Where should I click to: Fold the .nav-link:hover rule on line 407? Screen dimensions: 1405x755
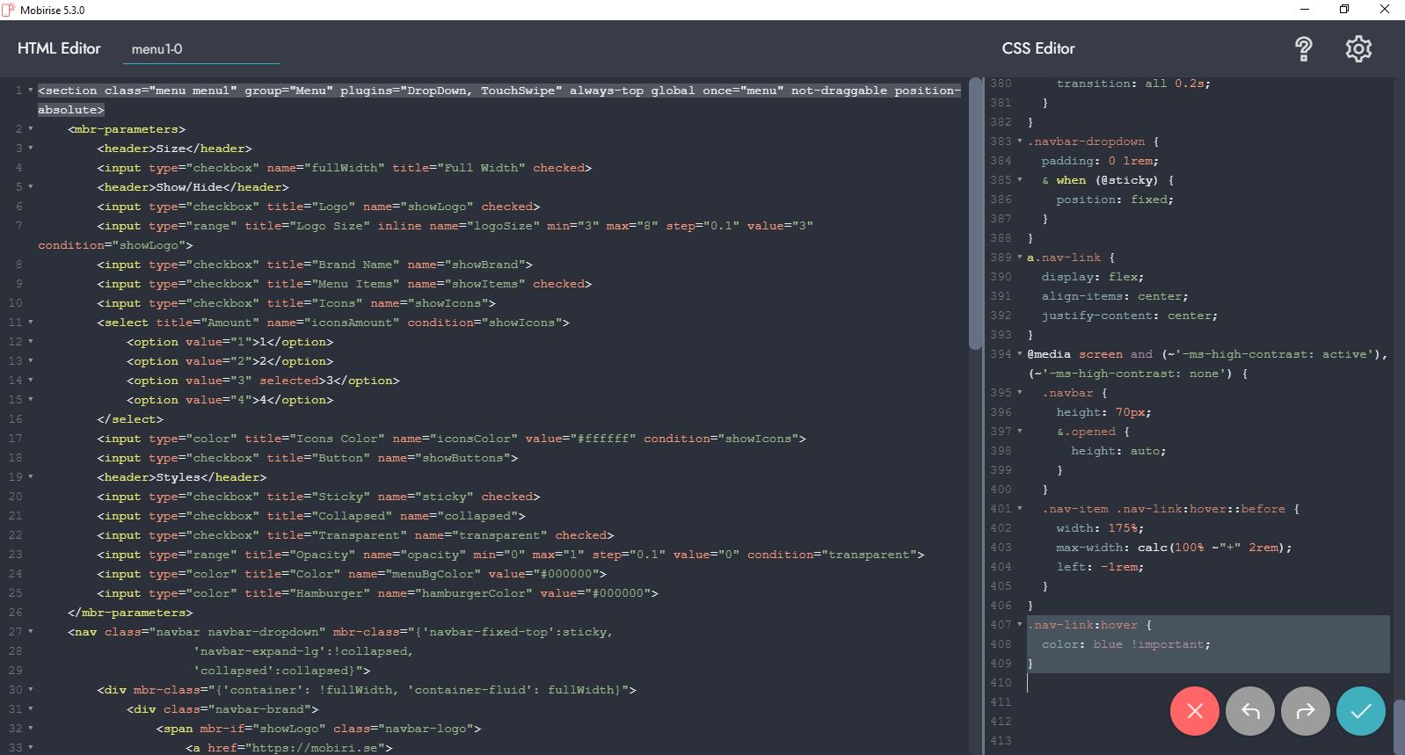click(1020, 625)
